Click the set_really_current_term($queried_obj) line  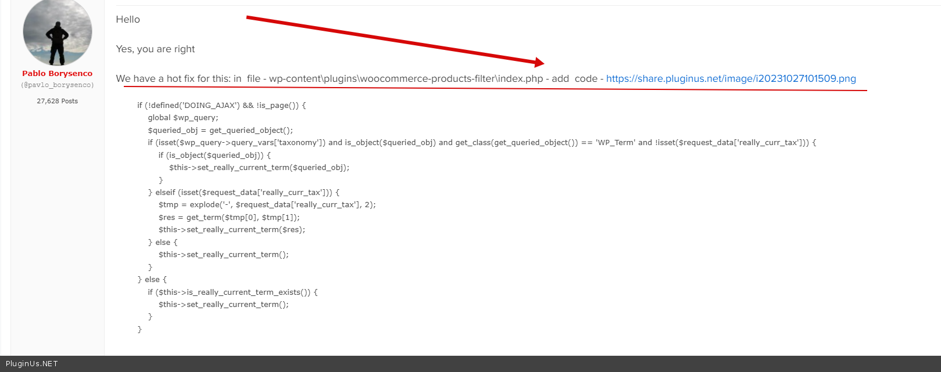coord(259,168)
